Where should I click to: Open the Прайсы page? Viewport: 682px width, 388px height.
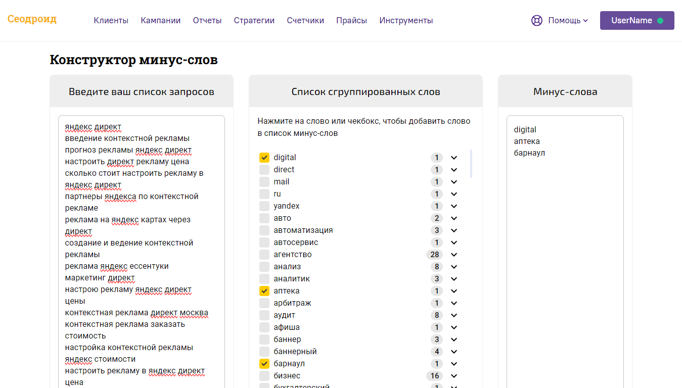click(351, 20)
